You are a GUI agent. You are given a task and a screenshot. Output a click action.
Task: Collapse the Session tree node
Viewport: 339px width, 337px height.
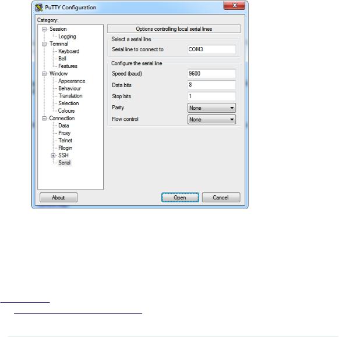[x=44, y=29]
